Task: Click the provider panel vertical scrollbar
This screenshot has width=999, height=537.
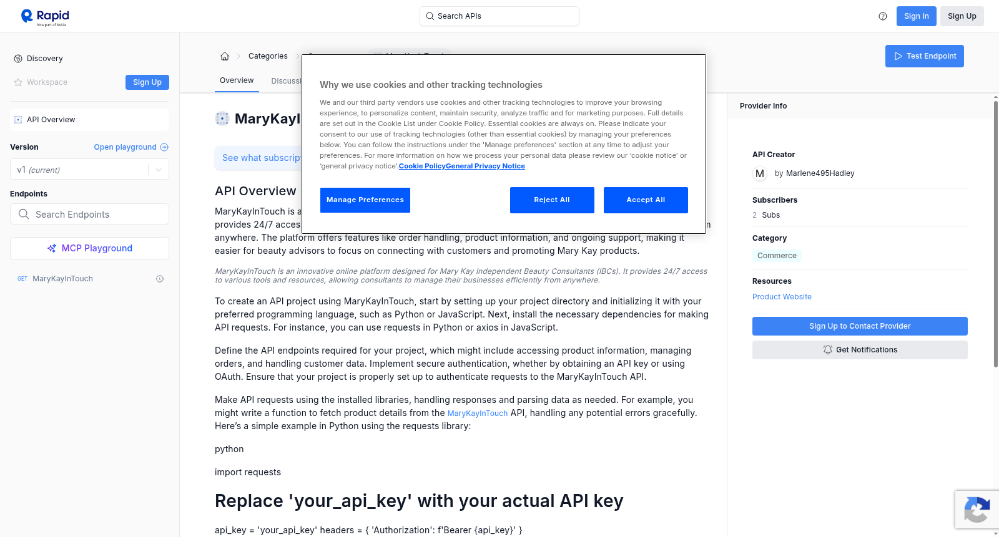Action: click(995, 234)
